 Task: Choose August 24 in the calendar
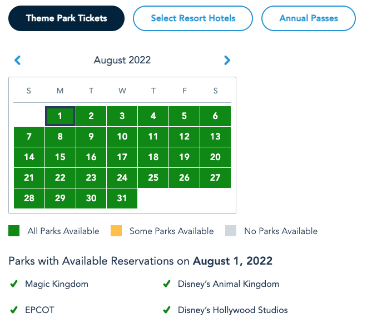(122, 178)
